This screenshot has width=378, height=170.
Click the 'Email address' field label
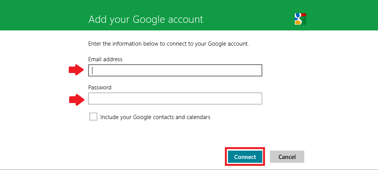click(x=105, y=59)
